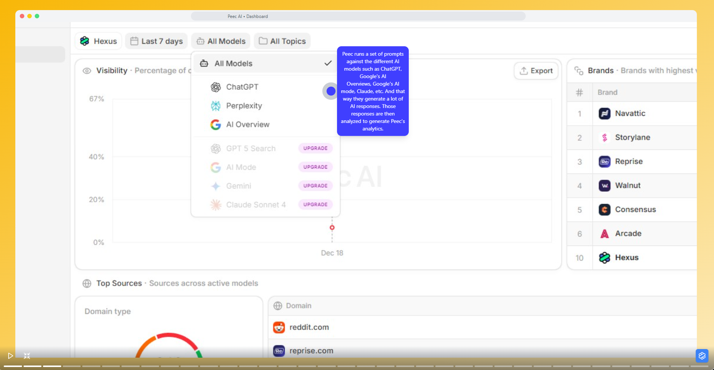The width and height of the screenshot is (714, 370).
Task: Open the Consensus row in Brands
Action: (632, 210)
